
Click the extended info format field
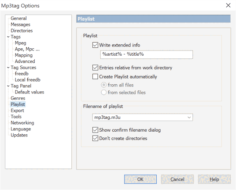click(x=147, y=54)
